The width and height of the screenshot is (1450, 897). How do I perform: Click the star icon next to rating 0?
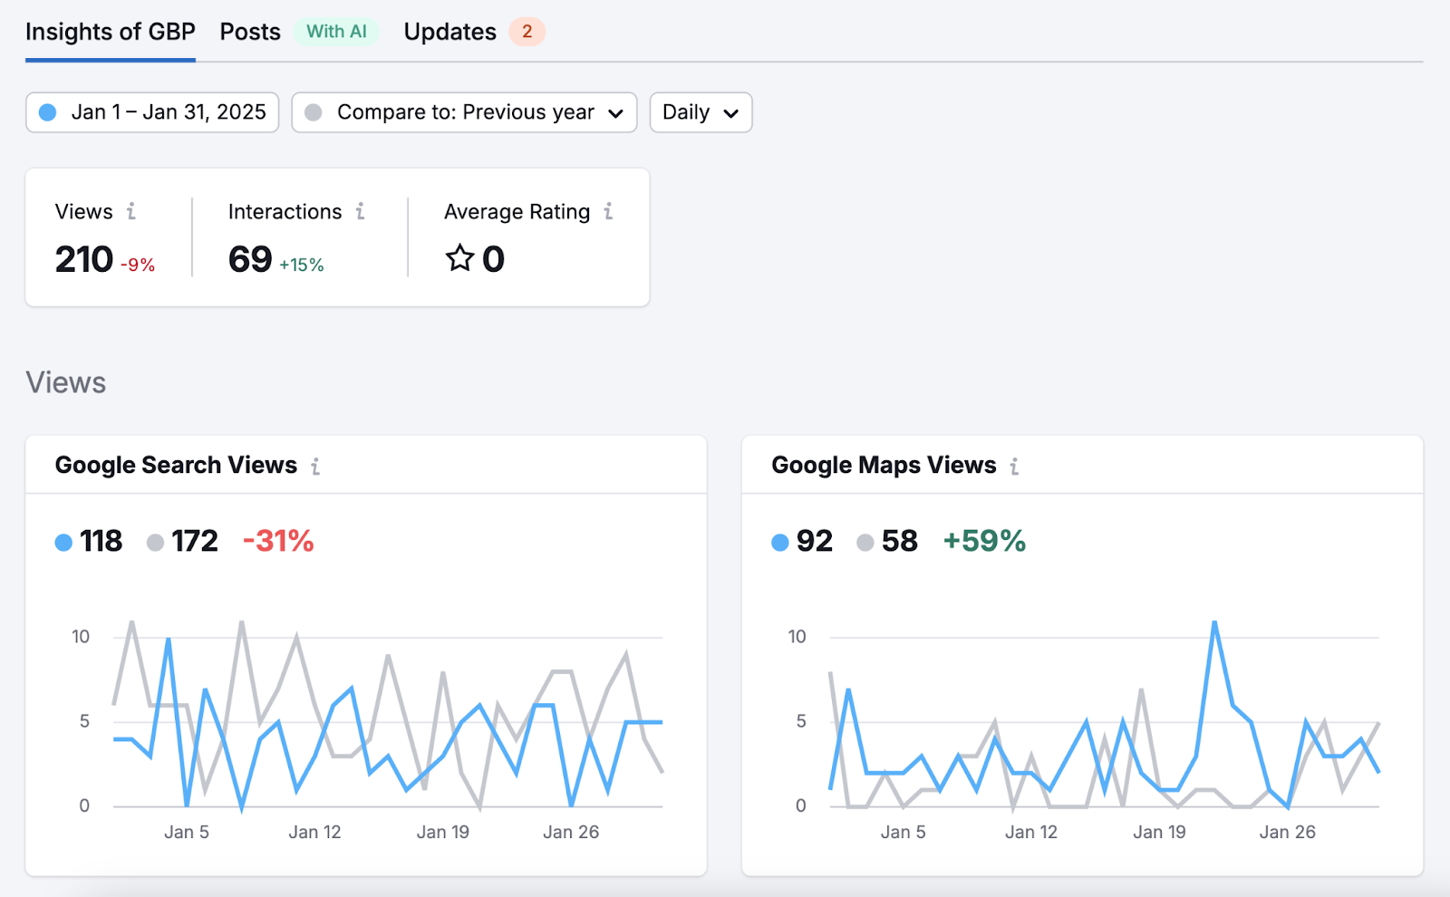(x=460, y=258)
